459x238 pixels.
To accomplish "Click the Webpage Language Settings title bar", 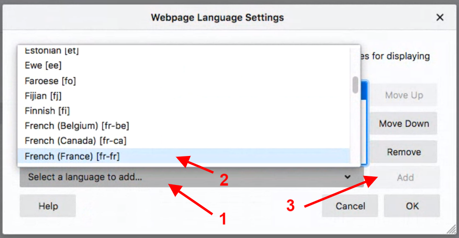I will tap(217, 18).
